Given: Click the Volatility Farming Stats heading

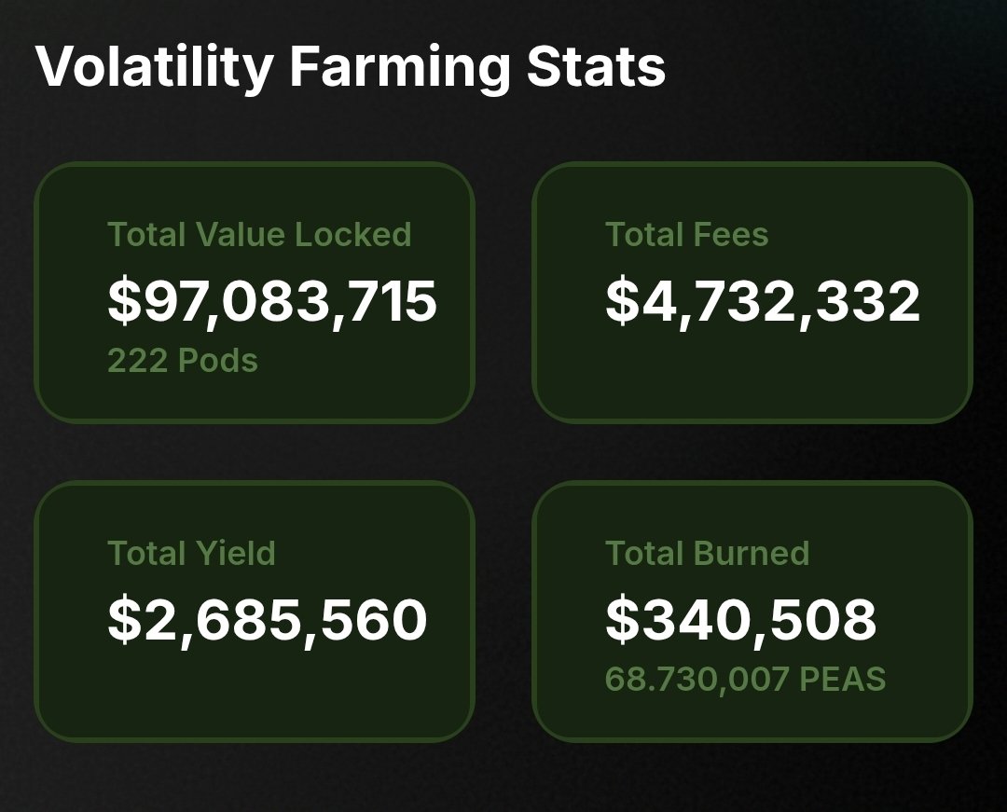Looking at the screenshot, I should tap(350, 68).
